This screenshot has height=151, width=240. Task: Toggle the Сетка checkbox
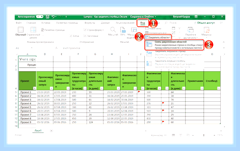[71, 36]
